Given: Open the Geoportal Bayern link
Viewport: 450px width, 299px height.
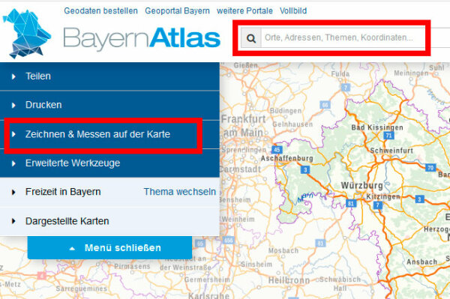Looking at the screenshot, I should [177, 11].
